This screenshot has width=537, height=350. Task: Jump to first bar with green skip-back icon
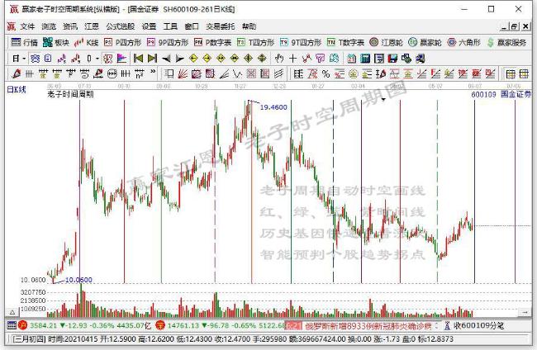tap(138, 59)
